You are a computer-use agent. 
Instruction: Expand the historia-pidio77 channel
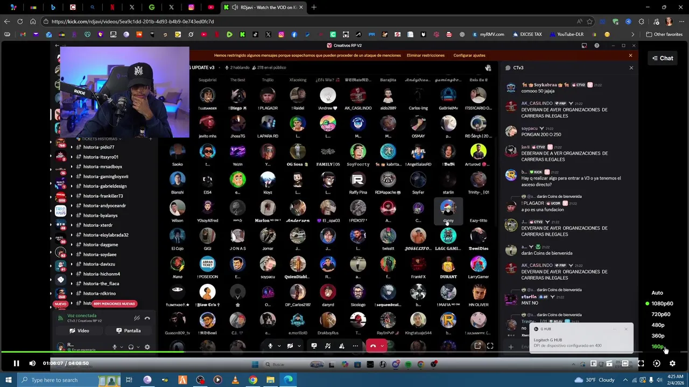pos(71,147)
